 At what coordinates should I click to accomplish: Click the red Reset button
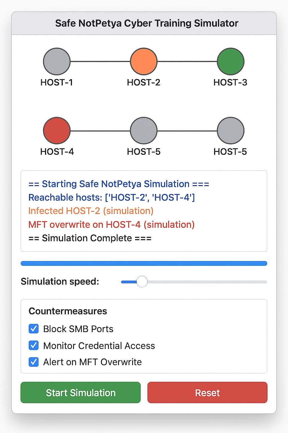[x=207, y=392]
